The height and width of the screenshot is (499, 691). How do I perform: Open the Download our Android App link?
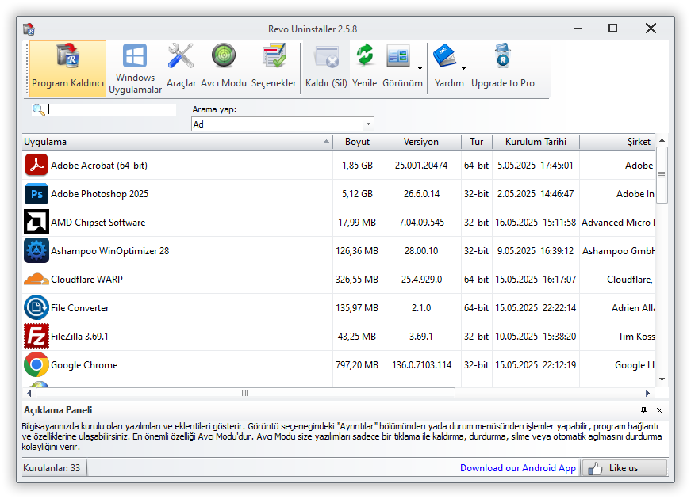click(x=518, y=468)
